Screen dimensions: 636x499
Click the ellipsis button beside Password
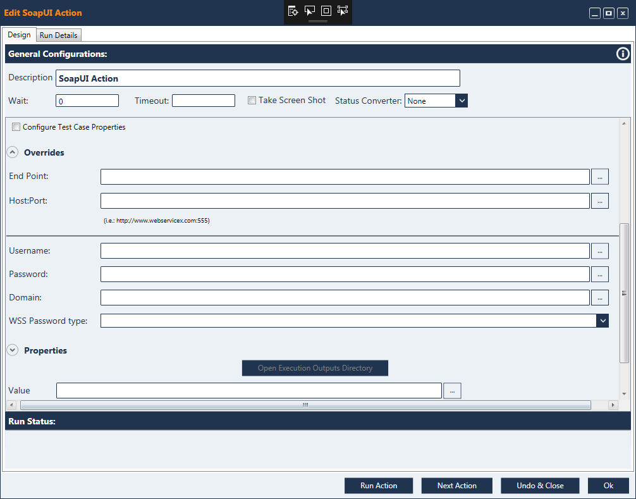pyautogui.click(x=600, y=274)
